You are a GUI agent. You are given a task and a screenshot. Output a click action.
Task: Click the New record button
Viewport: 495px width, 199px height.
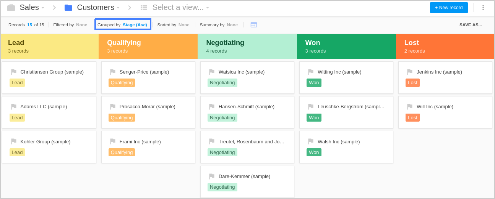449,8
